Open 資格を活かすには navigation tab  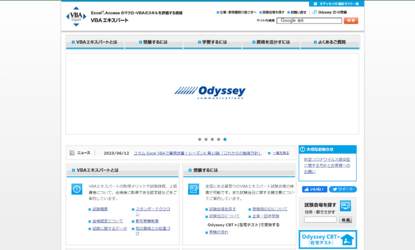(x=271, y=42)
